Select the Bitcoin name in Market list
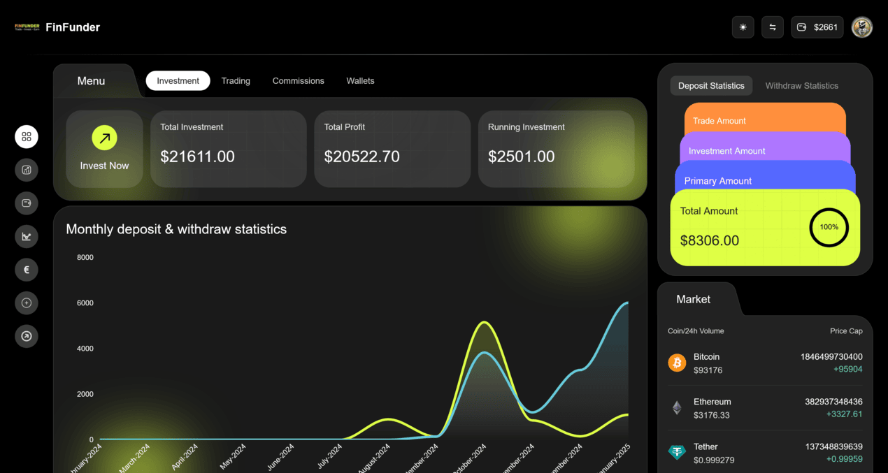The height and width of the screenshot is (473, 888). point(706,357)
